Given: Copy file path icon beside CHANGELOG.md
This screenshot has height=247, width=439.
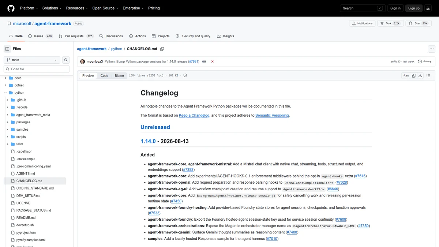Looking at the screenshot, I should (162, 49).
